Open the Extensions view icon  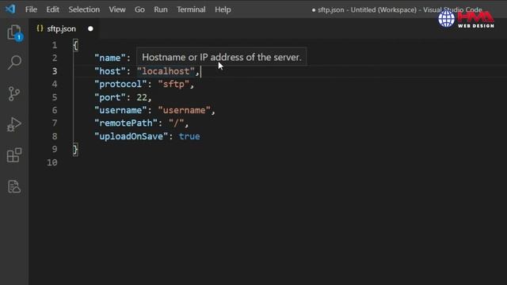[x=14, y=155]
